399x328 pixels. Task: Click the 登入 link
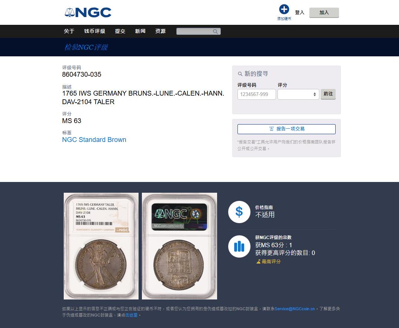point(299,13)
